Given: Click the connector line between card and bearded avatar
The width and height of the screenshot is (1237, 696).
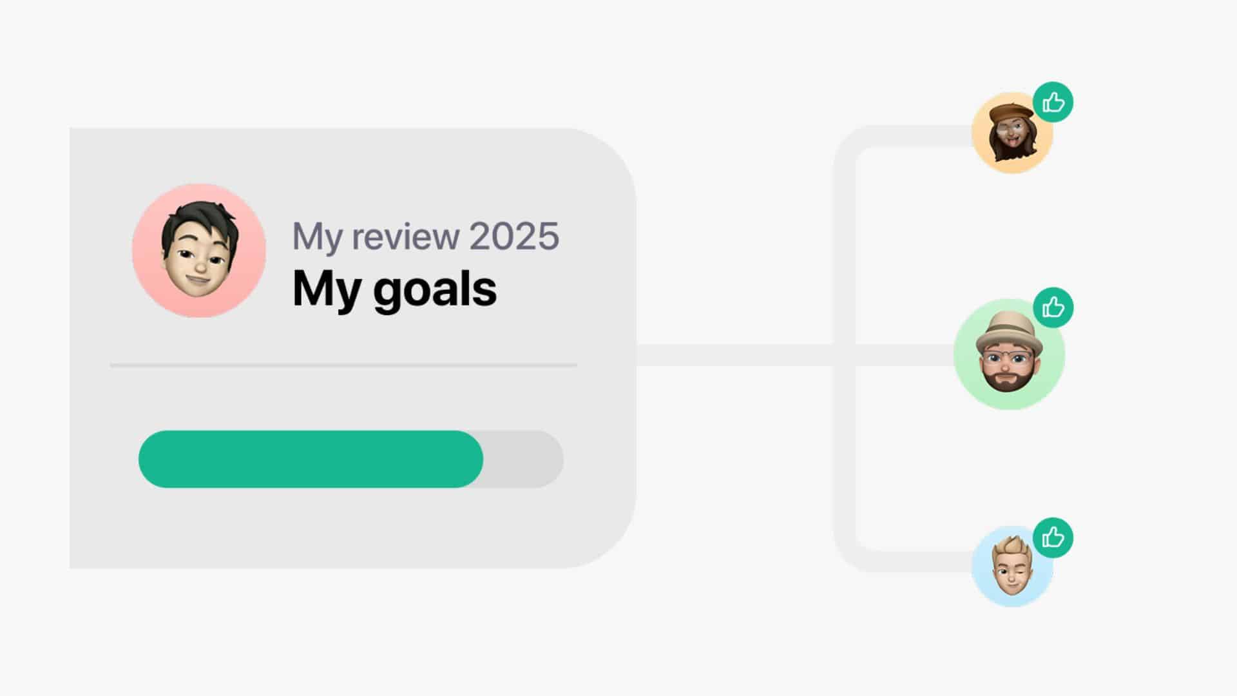Looking at the screenshot, I should click(734, 355).
